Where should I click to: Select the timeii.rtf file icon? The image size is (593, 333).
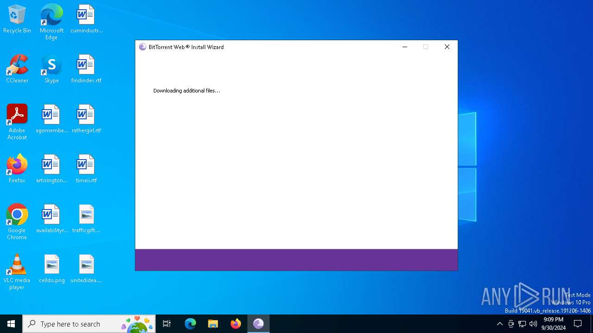(x=86, y=169)
